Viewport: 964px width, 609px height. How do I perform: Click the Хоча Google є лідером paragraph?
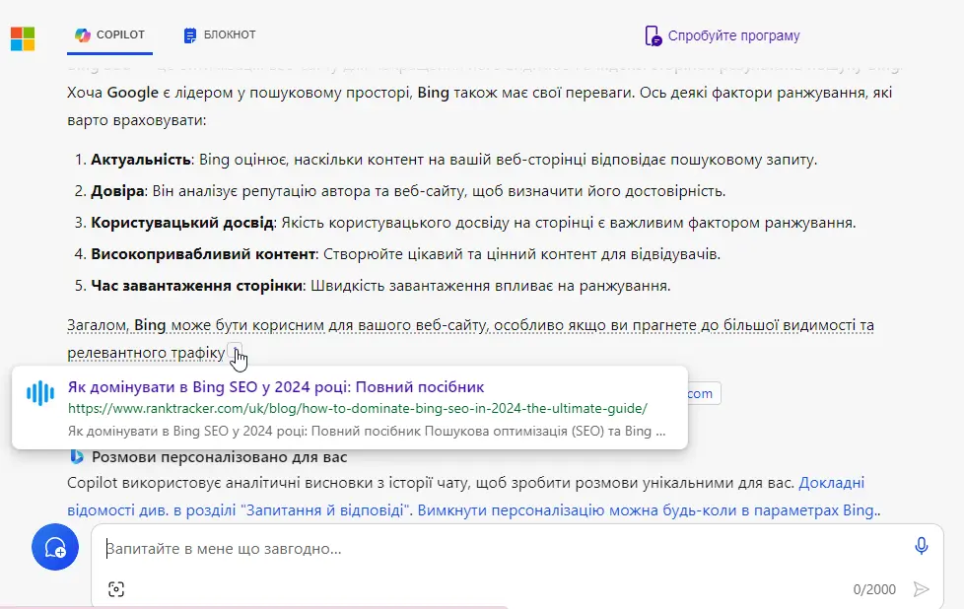point(480,106)
